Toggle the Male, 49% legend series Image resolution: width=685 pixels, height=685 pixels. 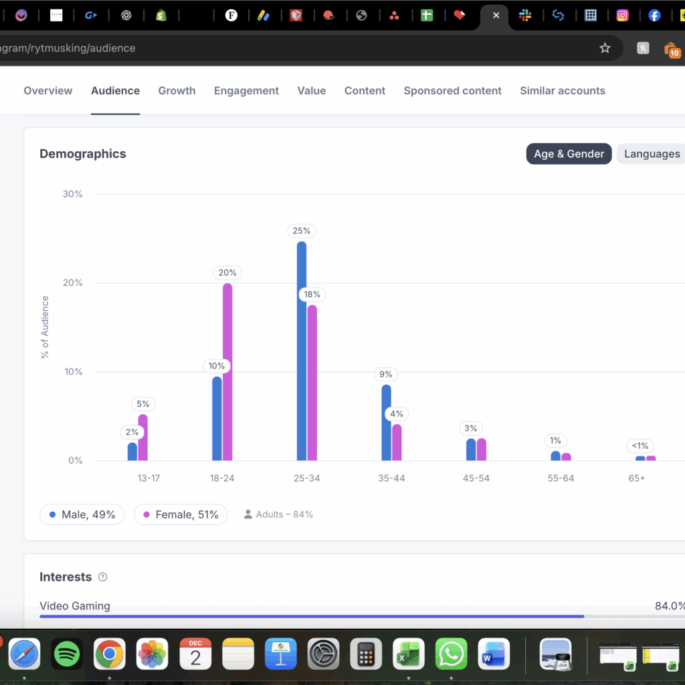click(x=82, y=514)
